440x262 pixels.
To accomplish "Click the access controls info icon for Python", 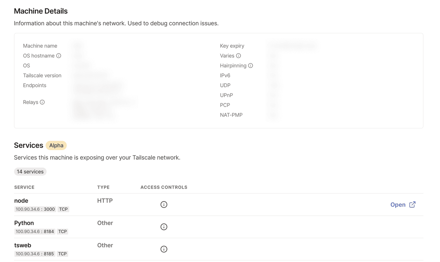I will point(164,227).
